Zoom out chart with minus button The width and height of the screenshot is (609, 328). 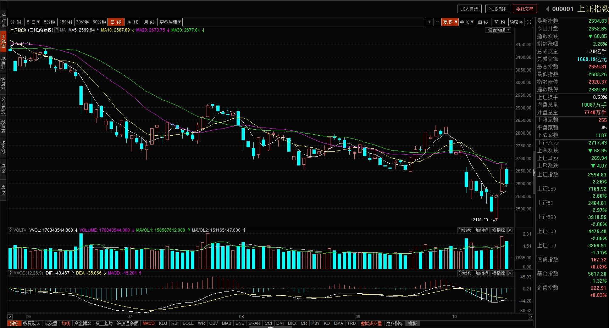tap(437, 22)
